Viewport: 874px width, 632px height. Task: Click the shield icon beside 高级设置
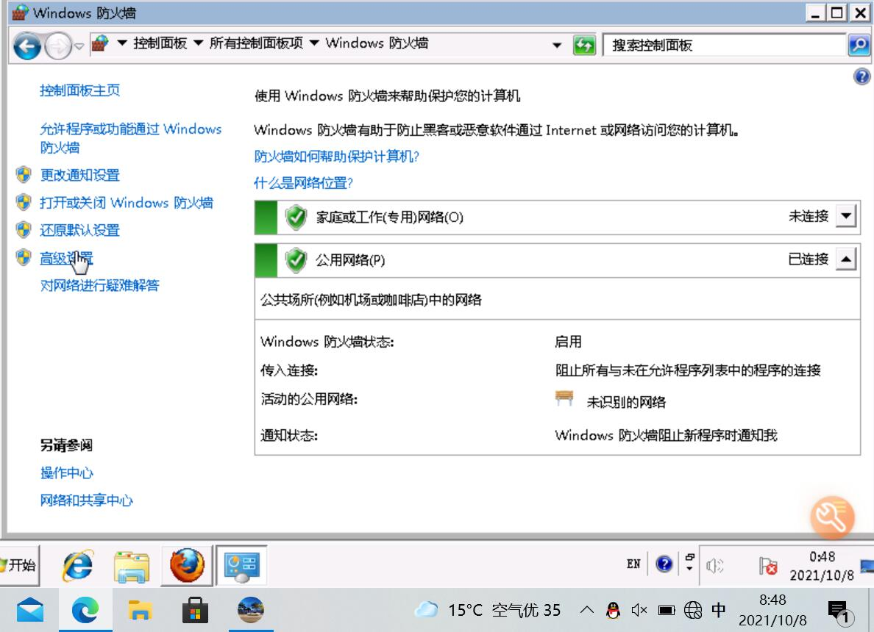(x=24, y=258)
